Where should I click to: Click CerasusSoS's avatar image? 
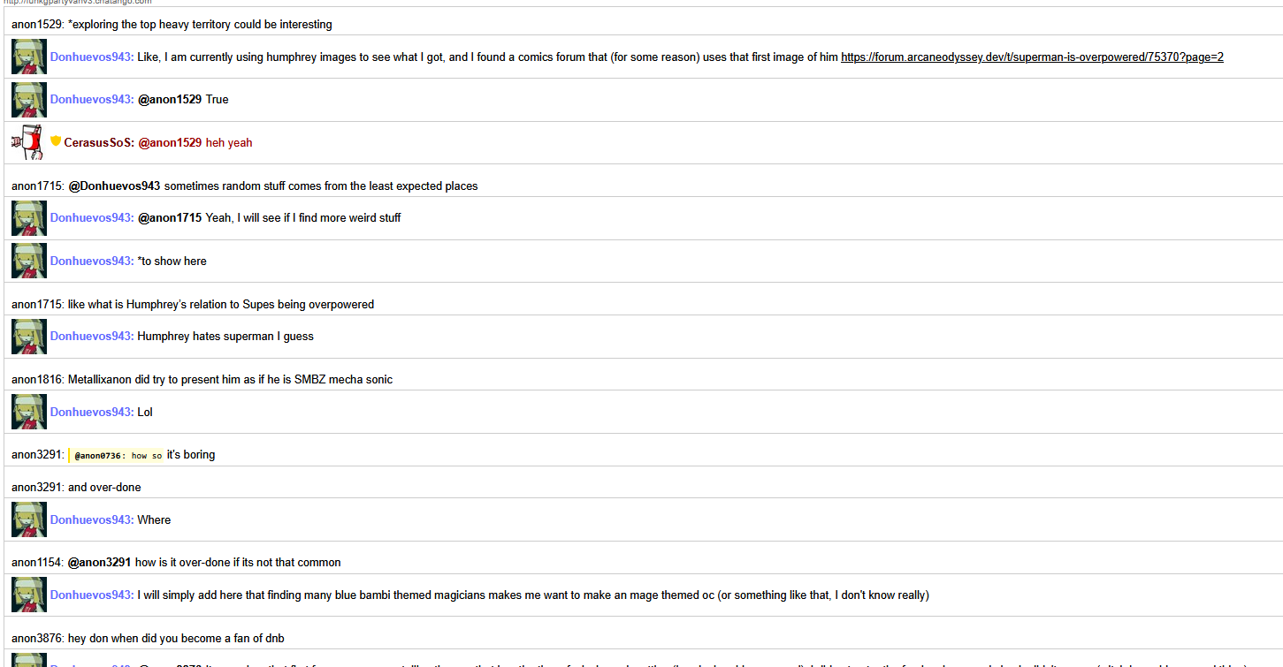coord(28,142)
